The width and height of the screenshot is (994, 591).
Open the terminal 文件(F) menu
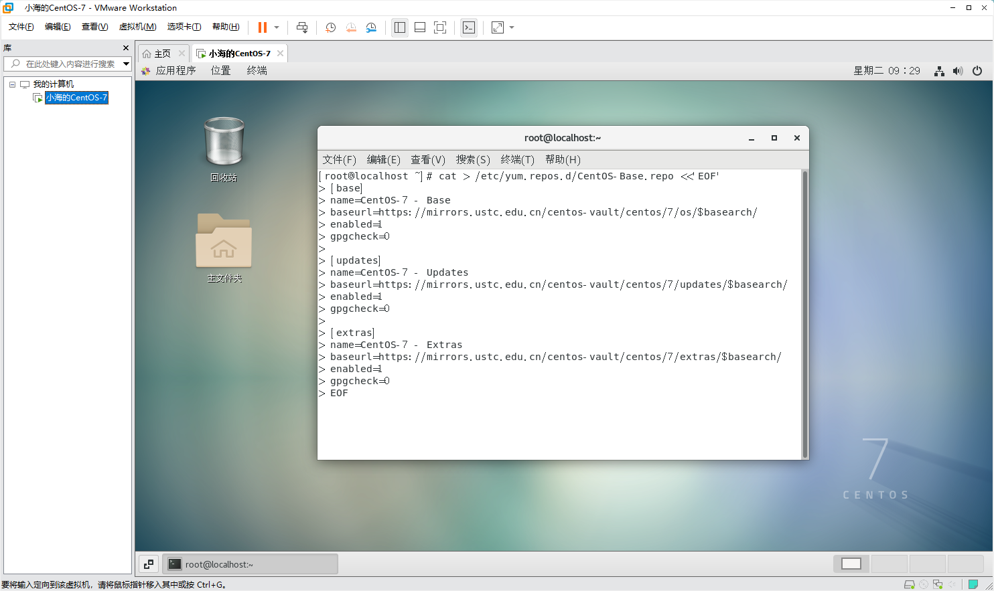[339, 159]
